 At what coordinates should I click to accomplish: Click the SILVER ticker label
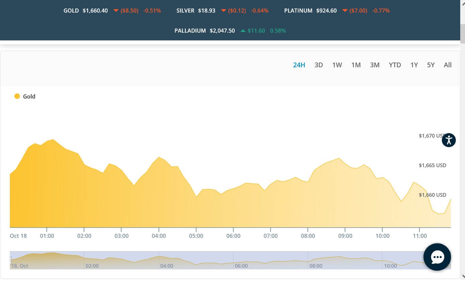click(x=186, y=11)
